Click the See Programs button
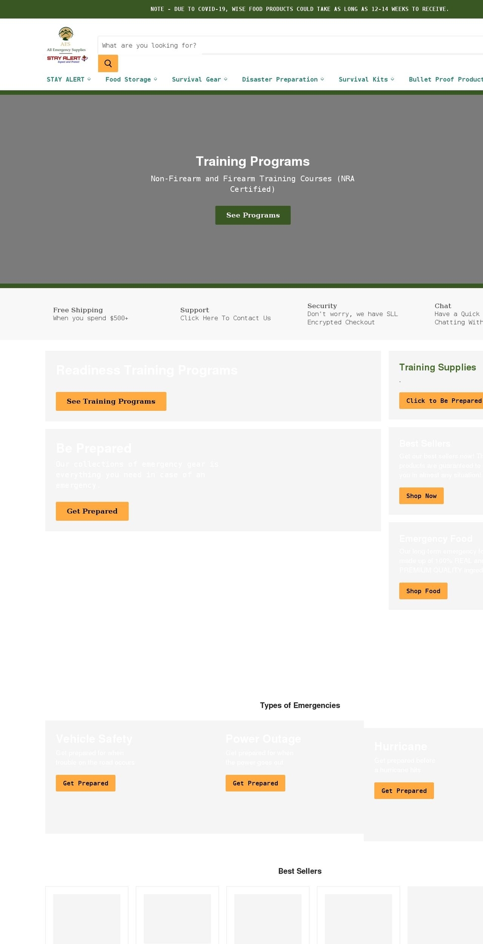The height and width of the screenshot is (944, 483). [x=253, y=215]
